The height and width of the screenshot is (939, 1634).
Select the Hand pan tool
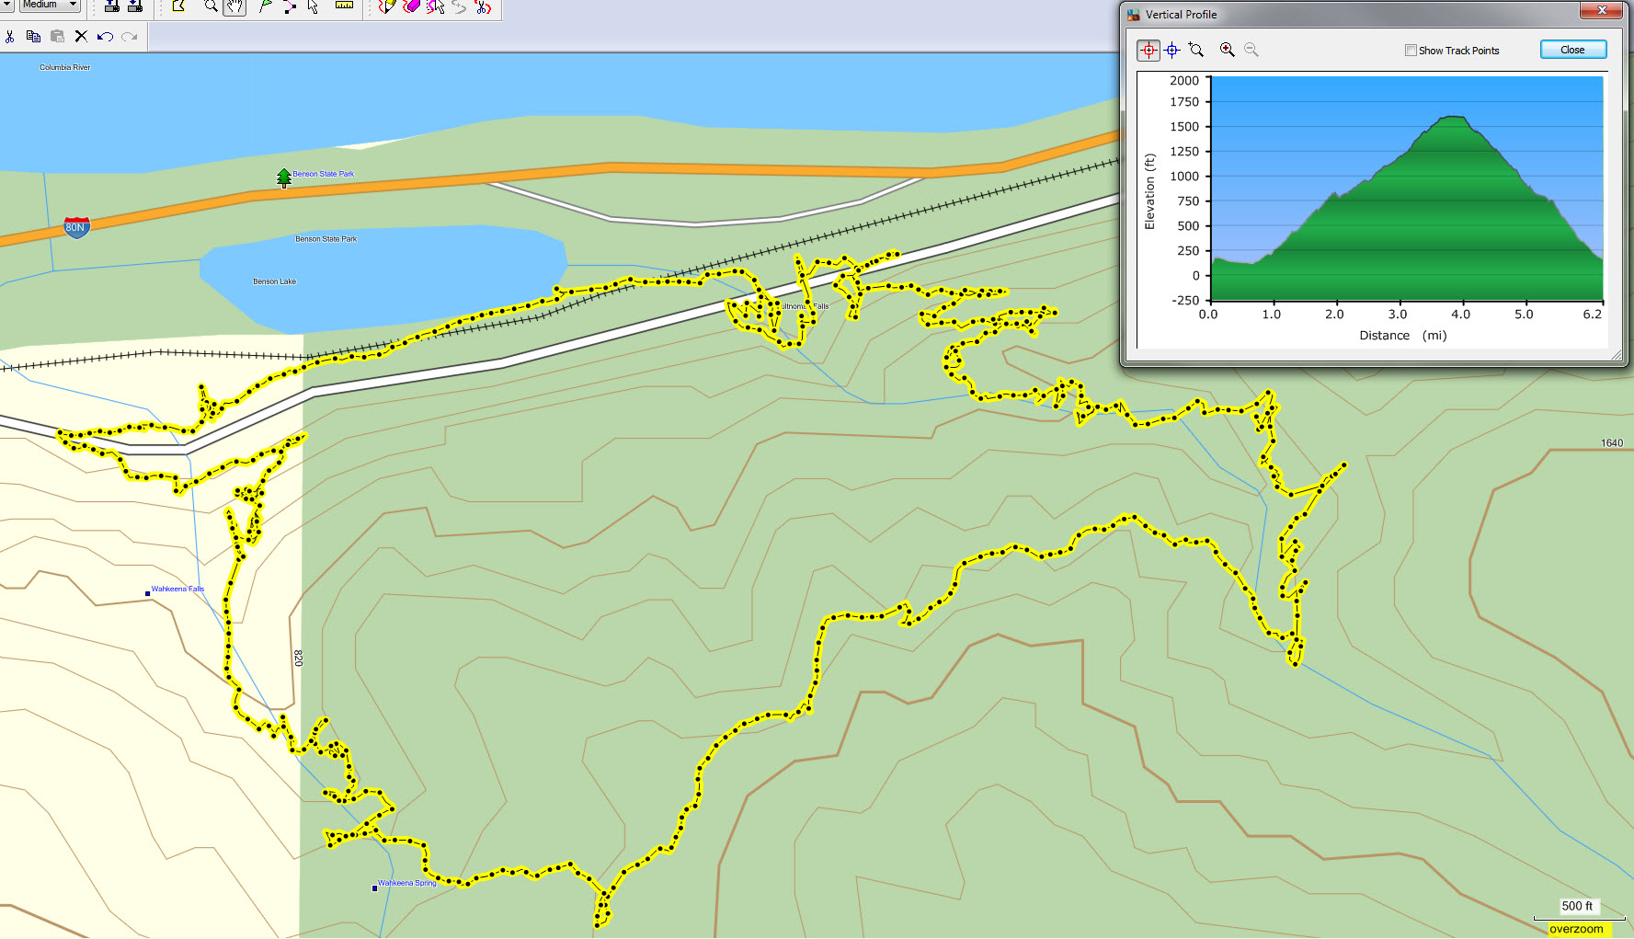(x=235, y=7)
